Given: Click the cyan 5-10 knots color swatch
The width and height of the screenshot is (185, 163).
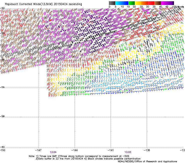Looking at the screenshot, I should (x=118, y=3).
